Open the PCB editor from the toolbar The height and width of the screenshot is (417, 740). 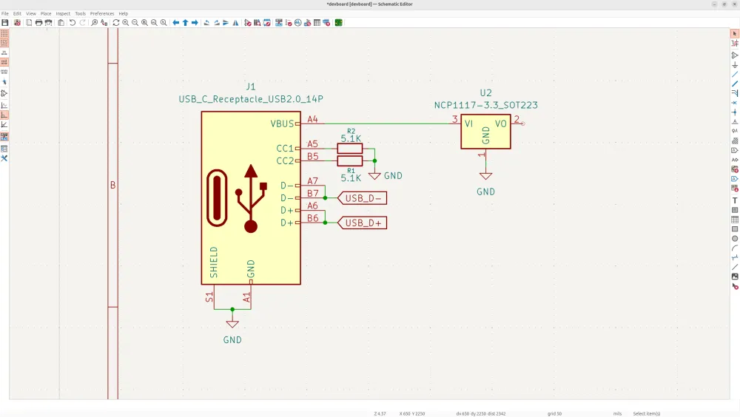[x=338, y=23]
